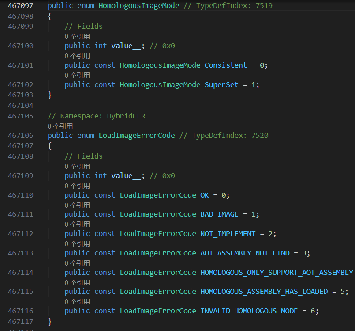
Task: Click the INVALID_HOMOLOGOUS_MODE constant name
Action: click(249, 311)
